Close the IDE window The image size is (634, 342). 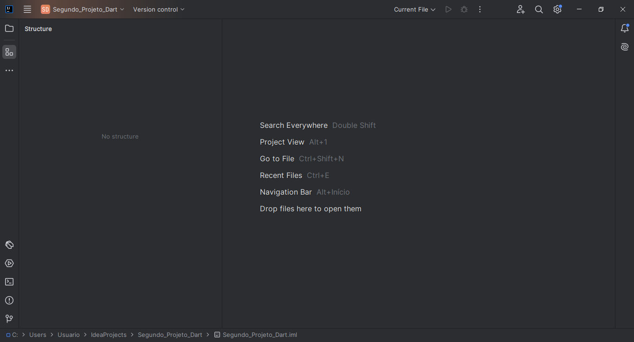click(x=623, y=9)
